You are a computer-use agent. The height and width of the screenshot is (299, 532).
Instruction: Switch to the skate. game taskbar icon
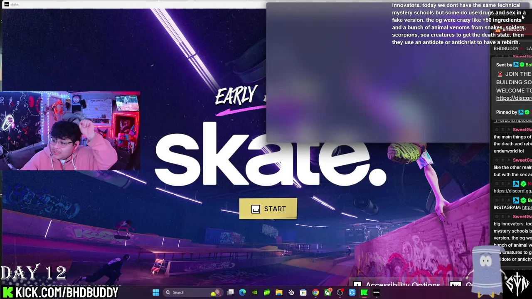[x=377, y=292]
